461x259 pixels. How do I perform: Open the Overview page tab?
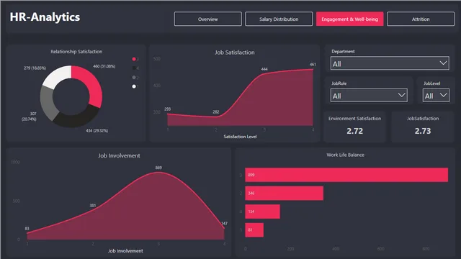point(208,19)
